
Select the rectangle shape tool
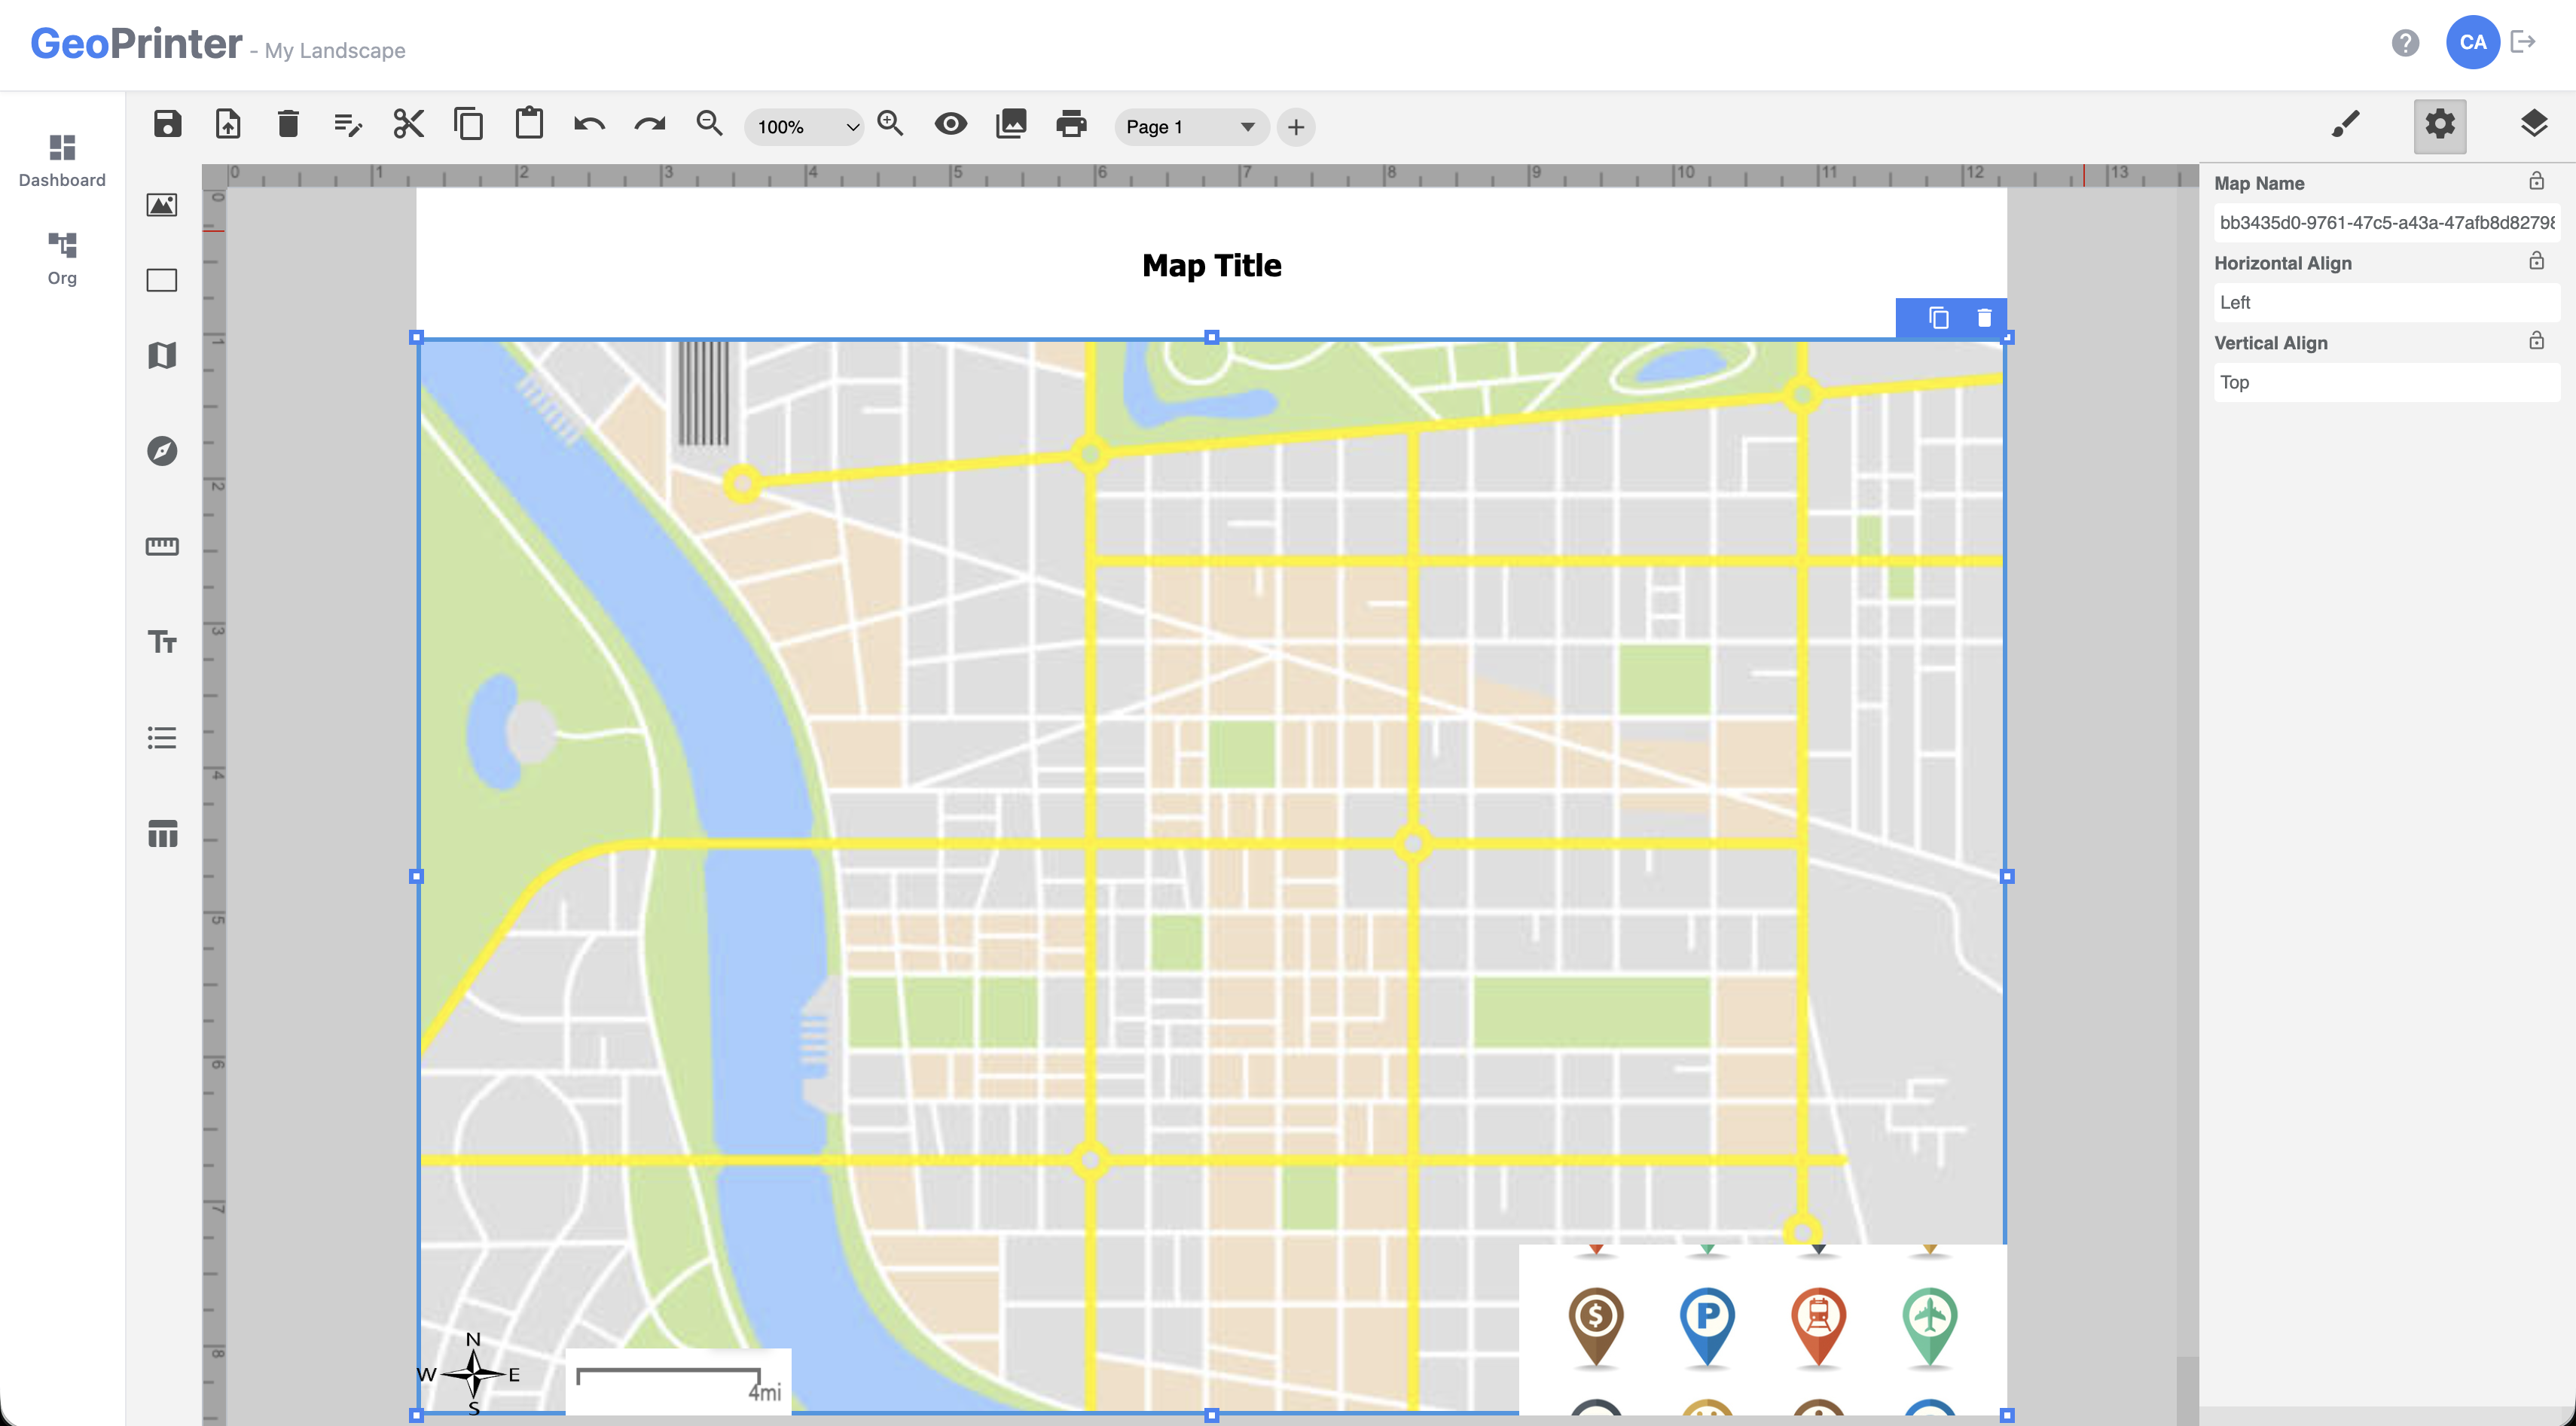162,280
